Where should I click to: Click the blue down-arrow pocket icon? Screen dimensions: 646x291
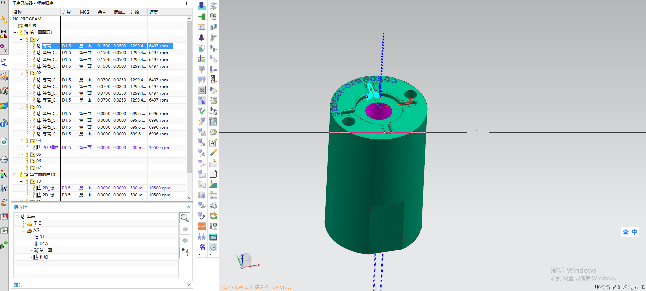click(202, 6)
